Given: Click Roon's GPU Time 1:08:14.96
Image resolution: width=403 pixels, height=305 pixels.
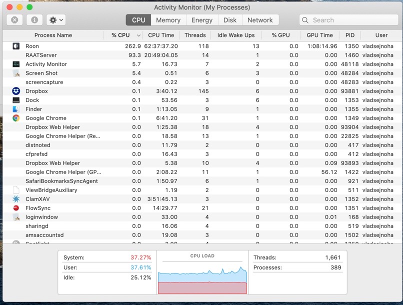Looking at the screenshot, I should [x=322, y=46].
